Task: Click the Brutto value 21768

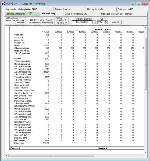Action: [47, 45]
